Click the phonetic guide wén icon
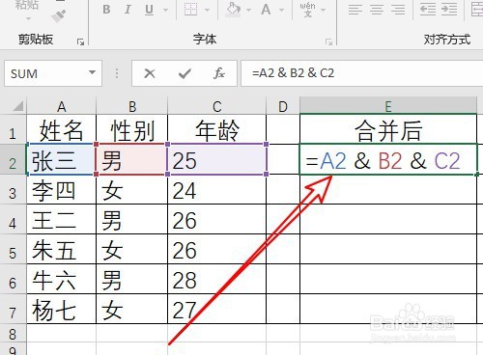Screen dimensions: 483x355 (308, 10)
